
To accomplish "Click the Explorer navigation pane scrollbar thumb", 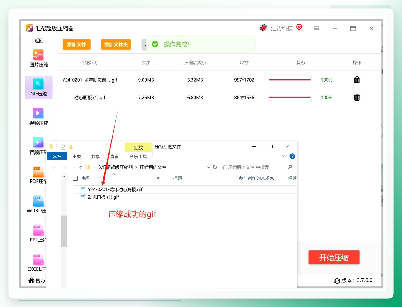I will 64,231.
